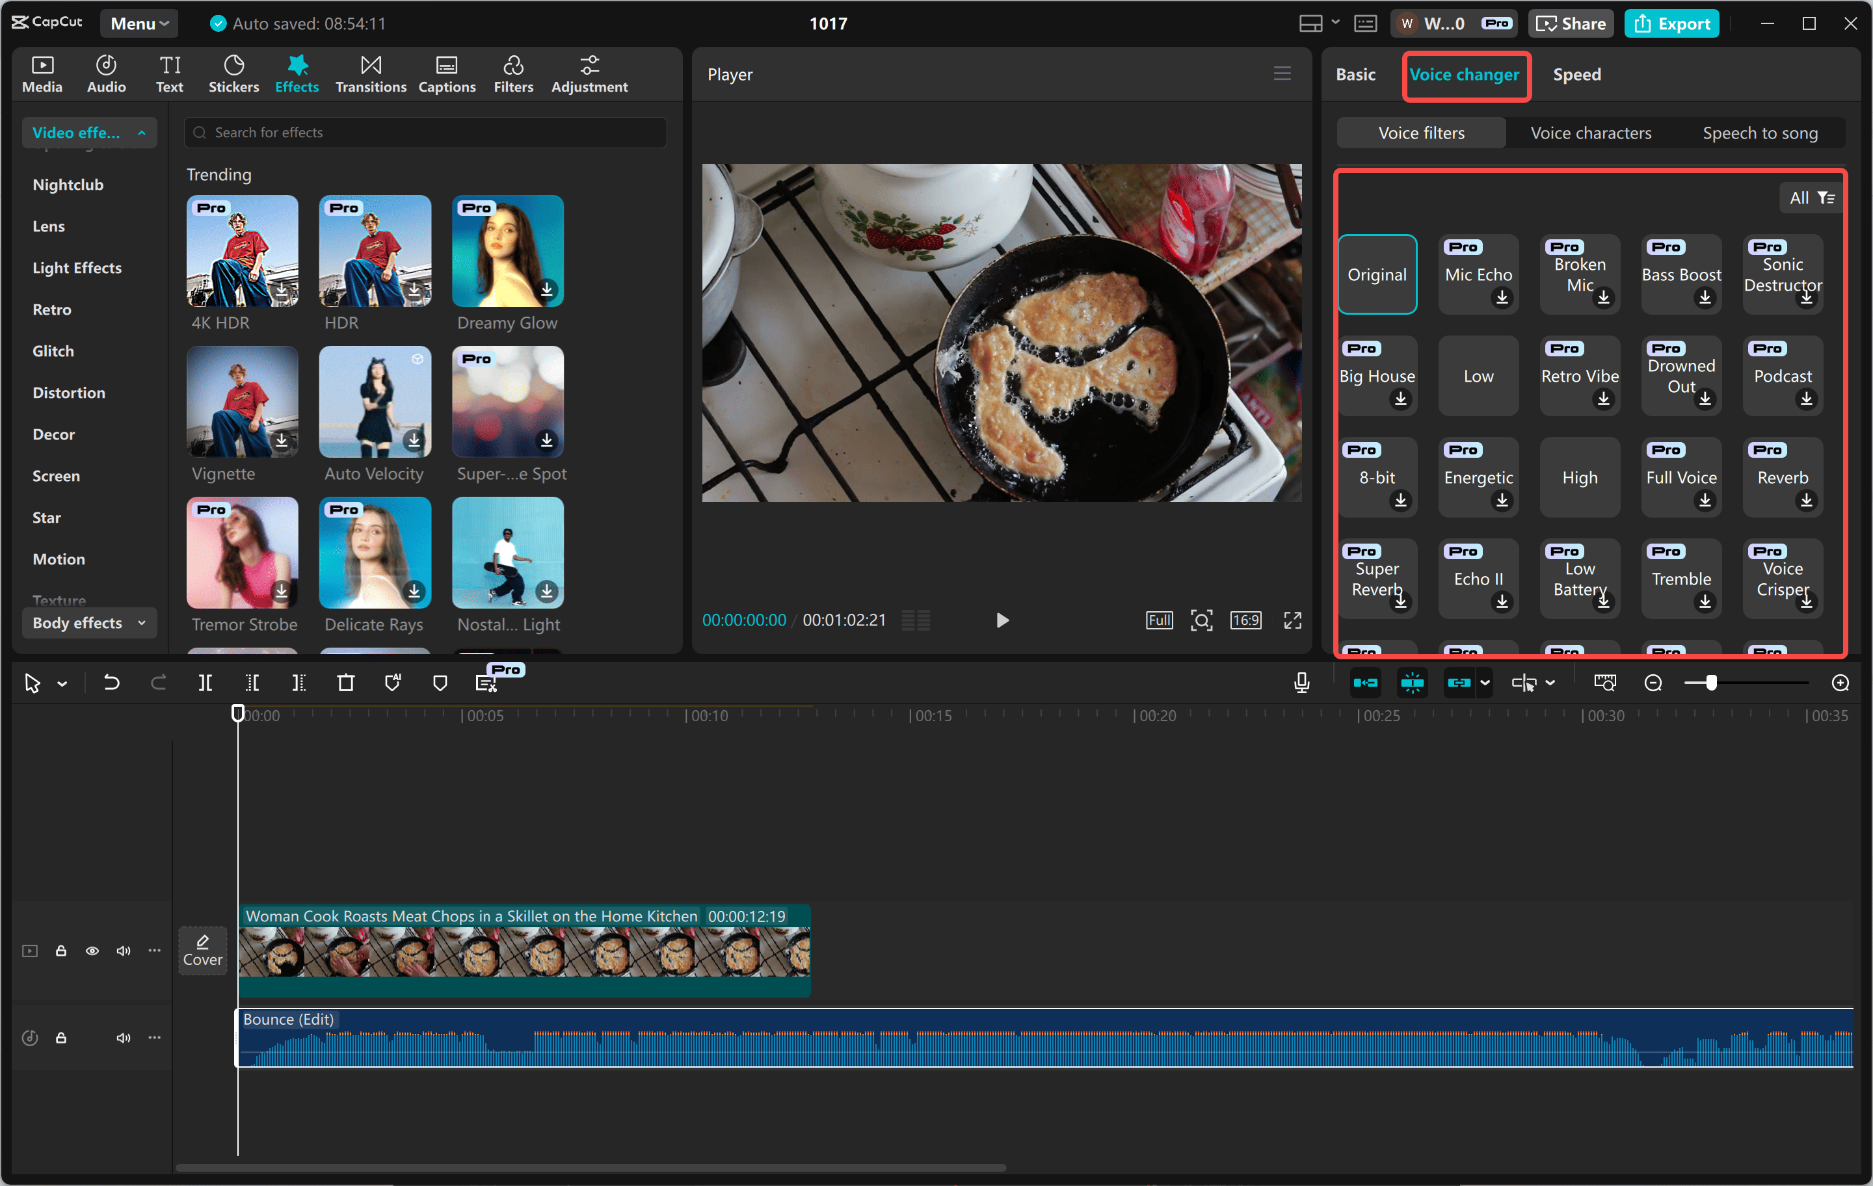
Task: Open the Effects panel
Action: [x=297, y=74]
